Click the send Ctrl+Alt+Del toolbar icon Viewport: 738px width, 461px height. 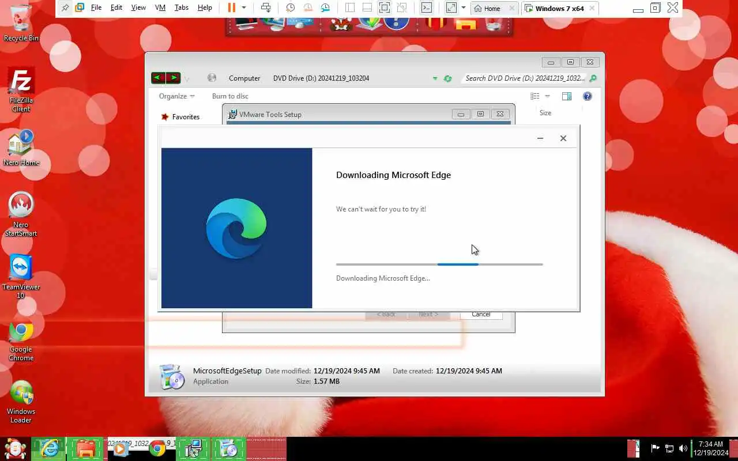click(x=266, y=8)
